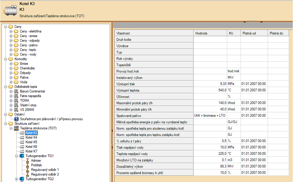The width and height of the screenshot is (293, 182).
Task: Click the Kotel K7 boiler icon
Action: [22, 151]
